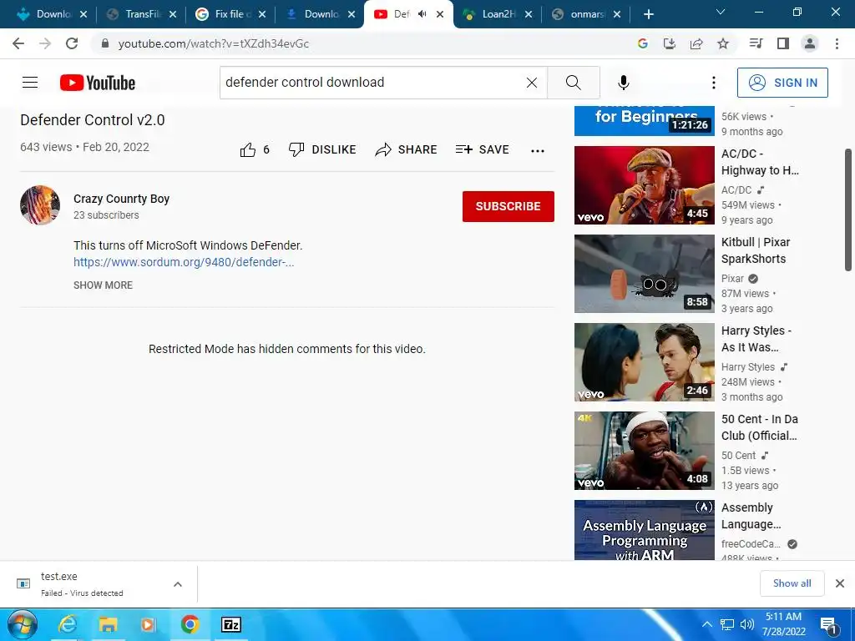Clear the search box with X

(532, 83)
